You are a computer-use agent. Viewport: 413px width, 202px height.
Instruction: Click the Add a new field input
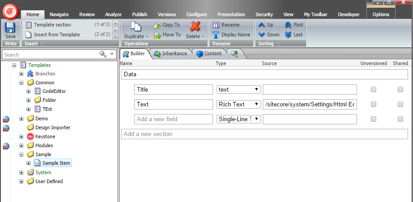173,119
